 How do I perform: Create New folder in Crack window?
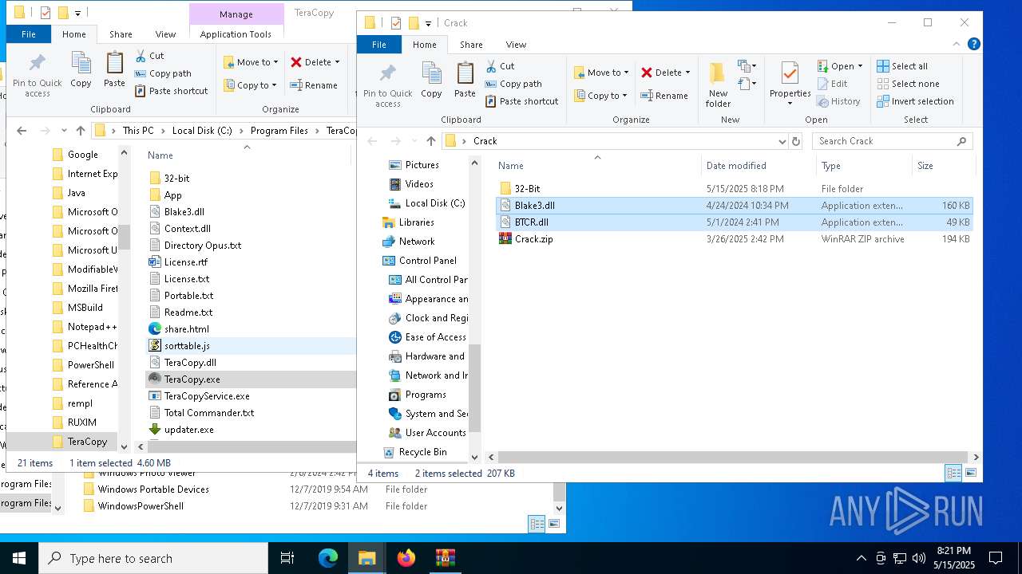(x=718, y=85)
